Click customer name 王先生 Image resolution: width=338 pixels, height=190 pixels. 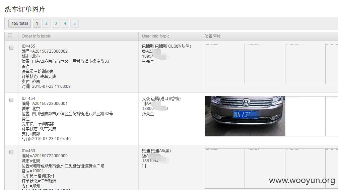(148, 61)
